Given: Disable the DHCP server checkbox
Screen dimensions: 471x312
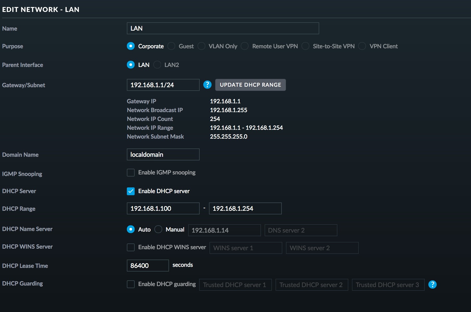Looking at the screenshot, I should tap(131, 191).
